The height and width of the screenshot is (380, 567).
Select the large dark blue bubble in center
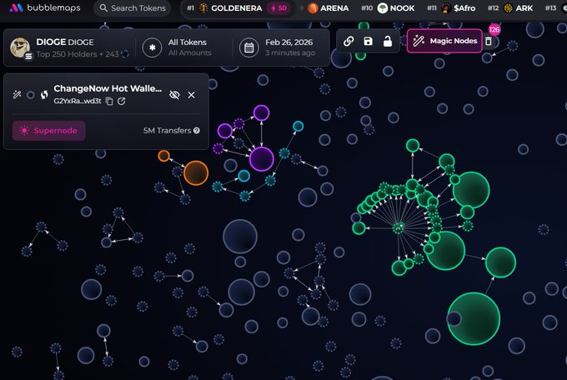pos(240,237)
